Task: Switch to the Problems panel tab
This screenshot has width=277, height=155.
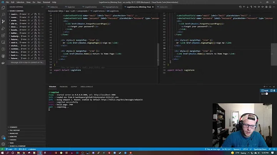Action: pos(63,87)
